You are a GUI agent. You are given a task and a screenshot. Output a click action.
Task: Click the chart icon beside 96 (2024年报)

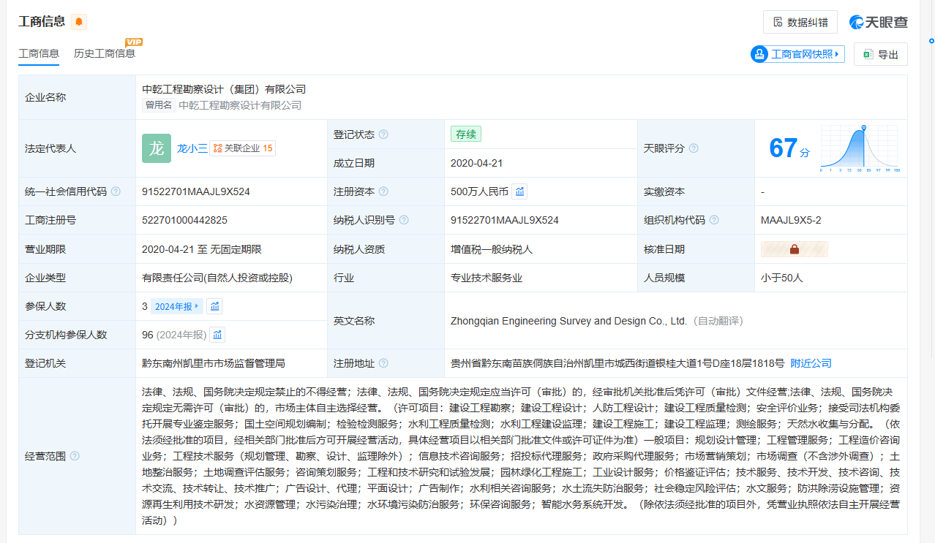[217, 335]
